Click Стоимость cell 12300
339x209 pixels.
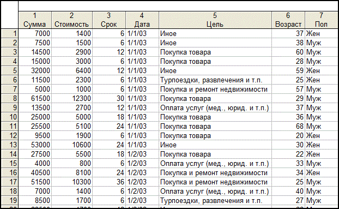point(72,98)
